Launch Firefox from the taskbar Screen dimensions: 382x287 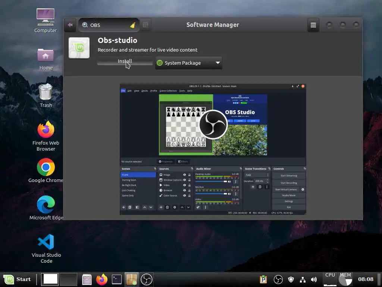tap(102, 280)
